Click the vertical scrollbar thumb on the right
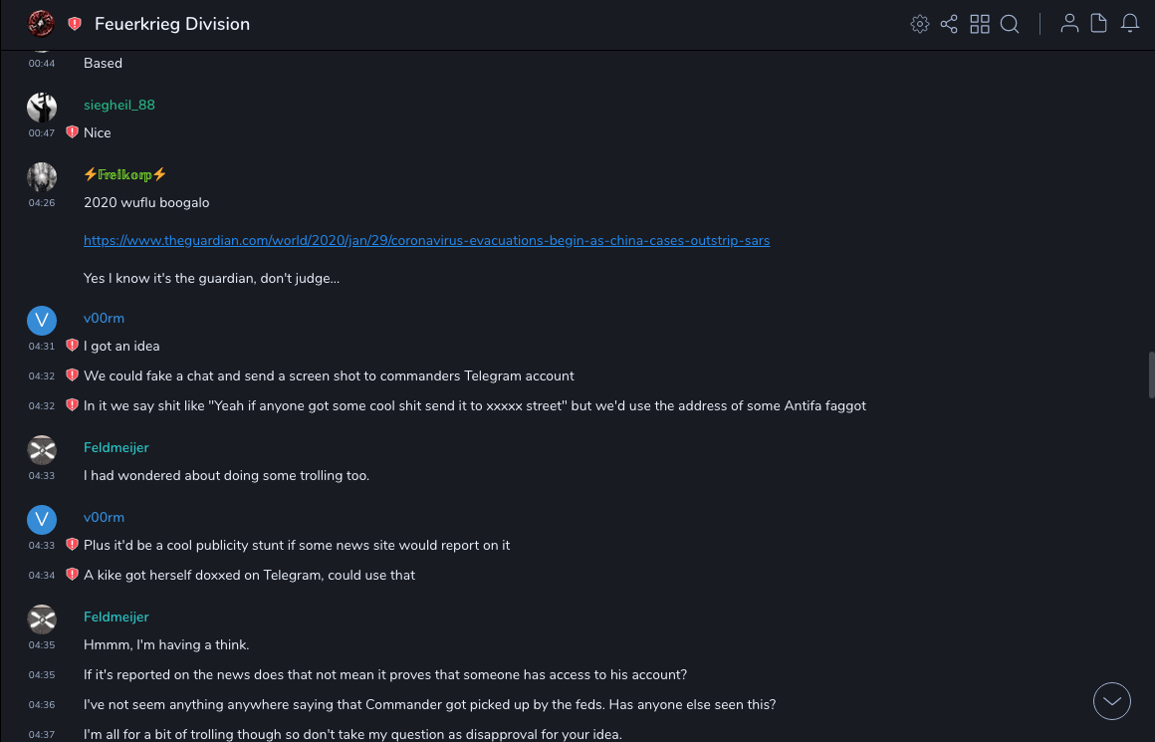The height and width of the screenshot is (742, 1155). [1151, 374]
